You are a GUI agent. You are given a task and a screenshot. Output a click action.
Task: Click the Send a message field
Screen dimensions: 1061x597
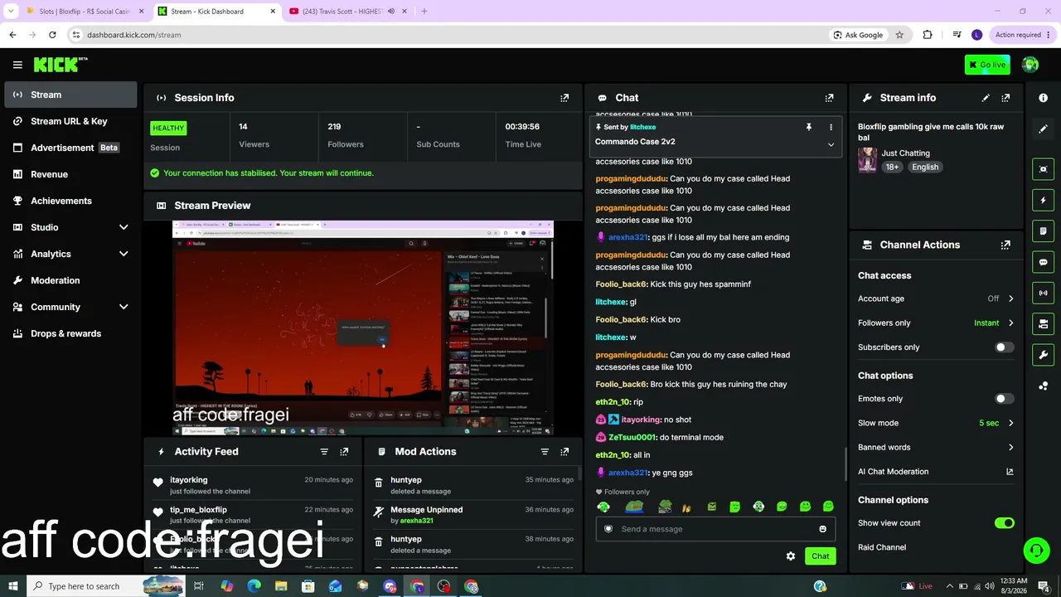pos(715,529)
